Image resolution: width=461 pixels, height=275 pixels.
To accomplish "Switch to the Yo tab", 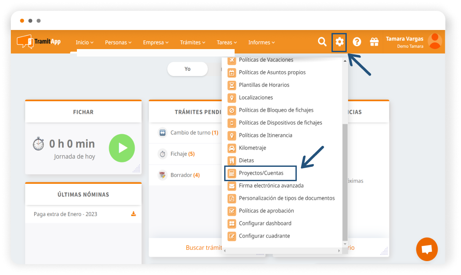I will pyautogui.click(x=187, y=69).
